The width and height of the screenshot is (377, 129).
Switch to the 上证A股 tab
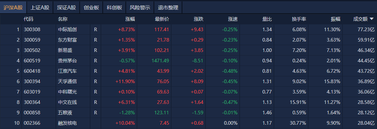(x=40, y=8)
